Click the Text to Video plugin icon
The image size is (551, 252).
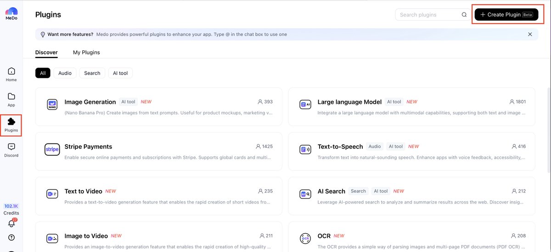[x=52, y=194]
